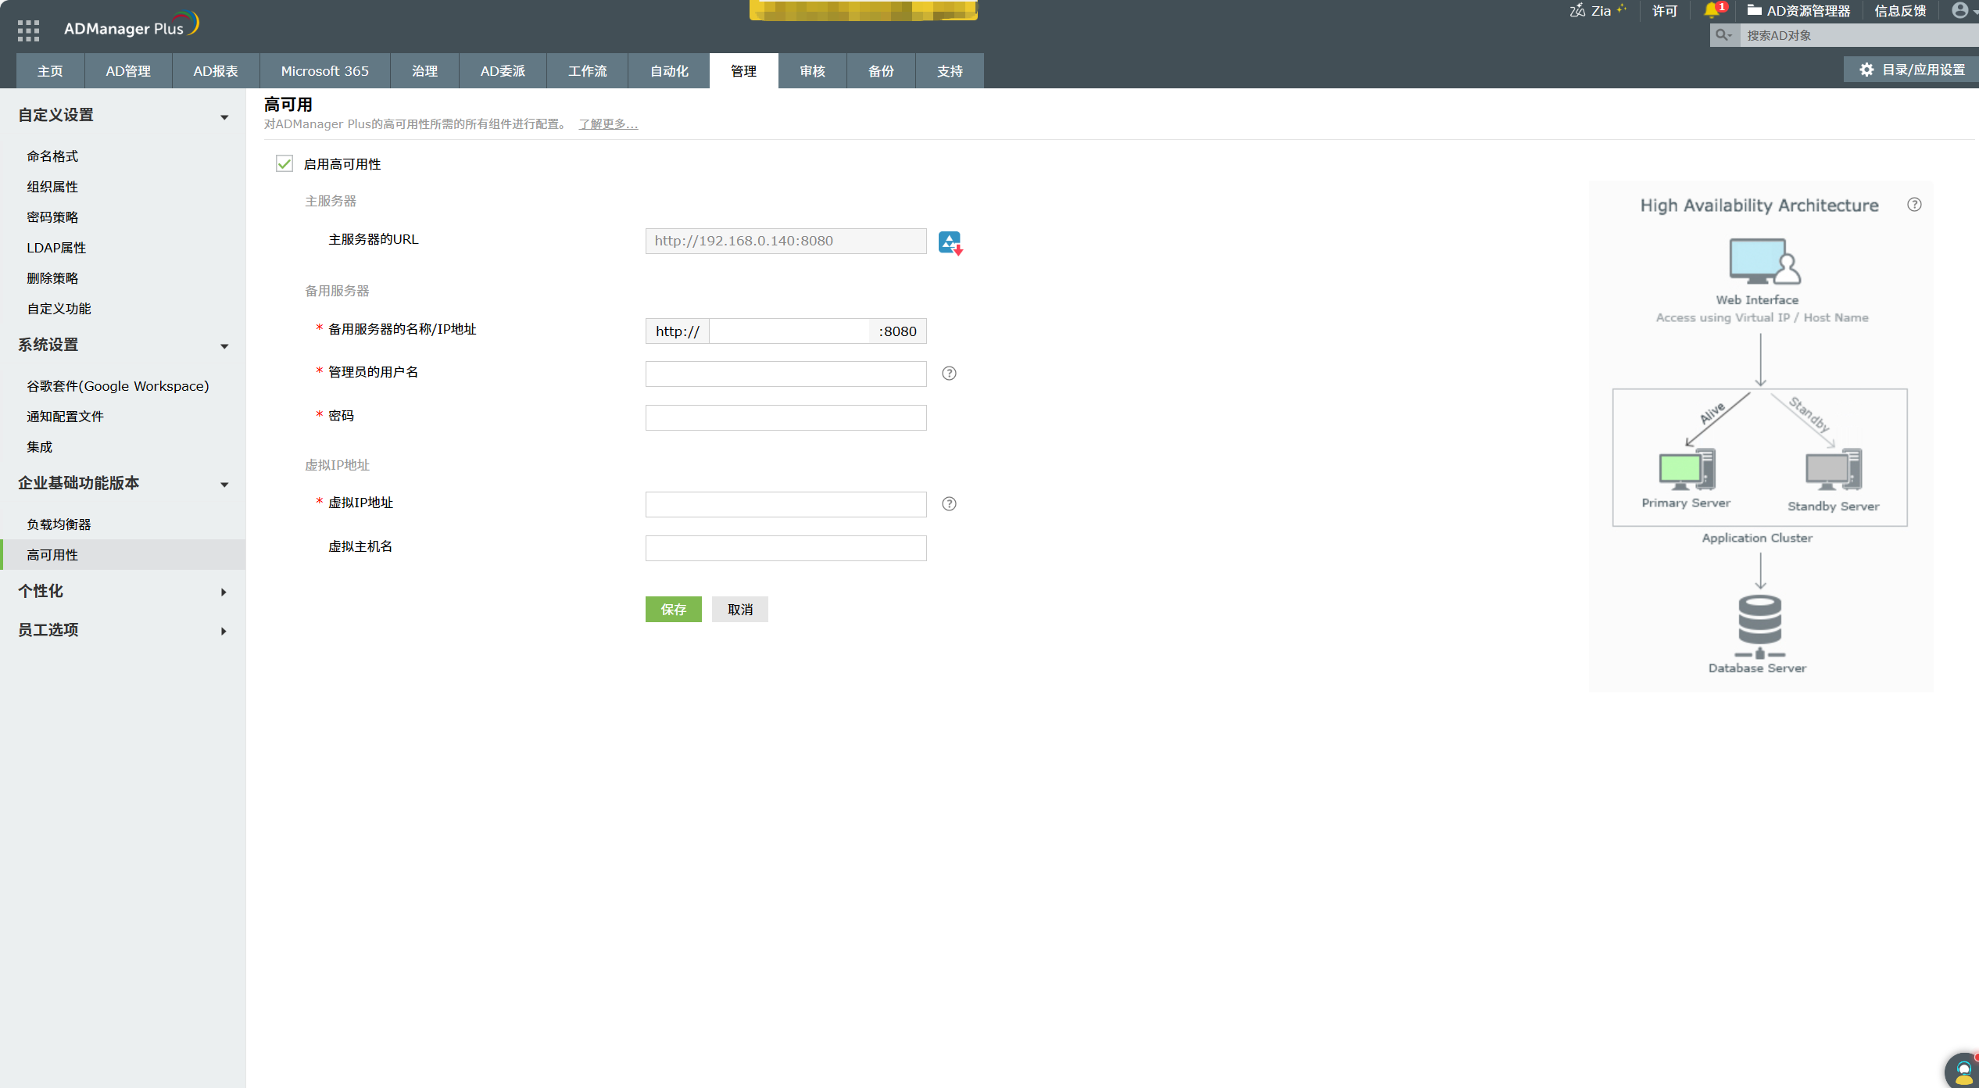
Task: Click the user account icon
Action: [1960, 11]
